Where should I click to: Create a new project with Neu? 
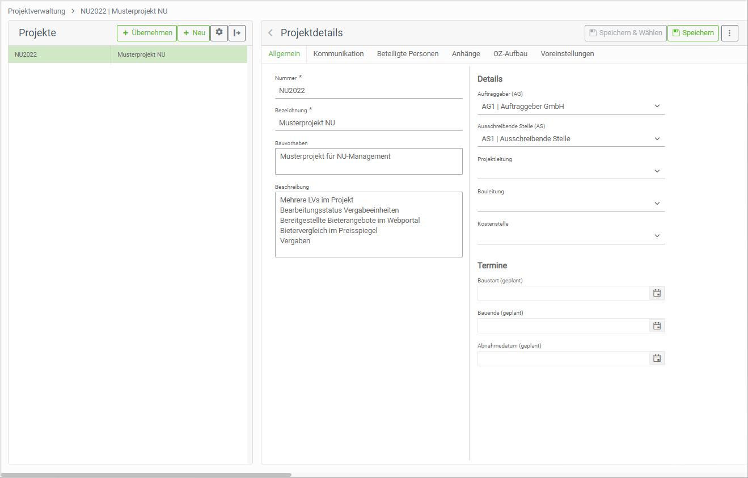click(x=193, y=33)
